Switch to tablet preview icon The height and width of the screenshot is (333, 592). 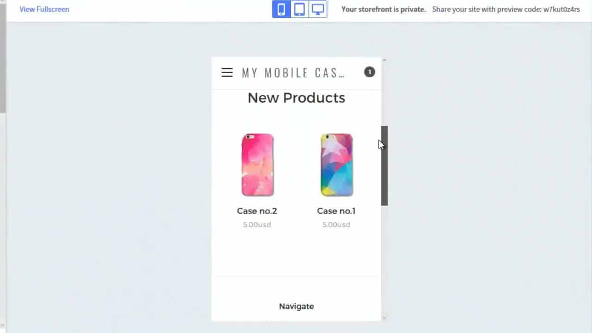coord(299,9)
